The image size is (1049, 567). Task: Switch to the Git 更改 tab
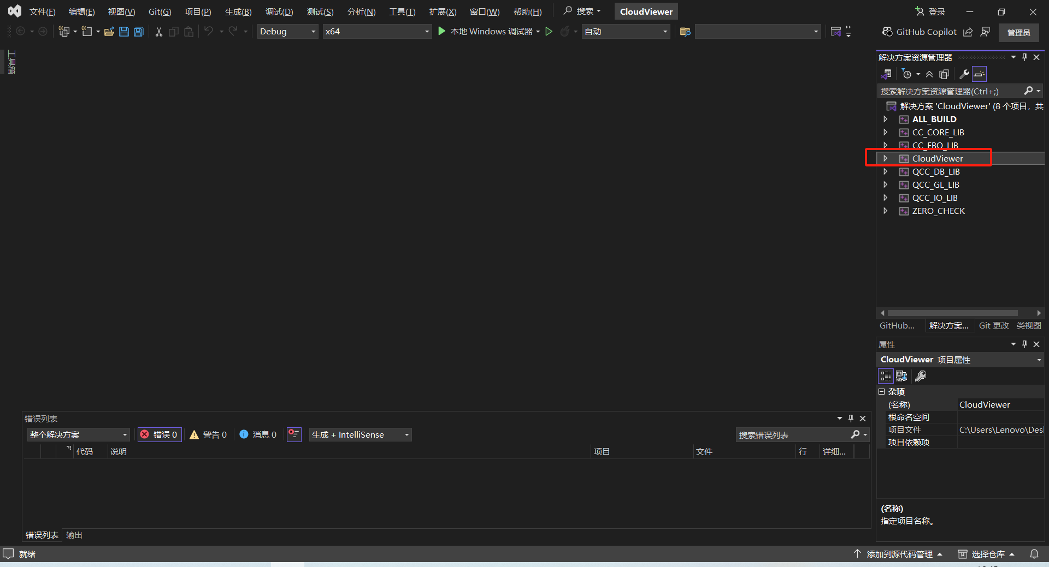[994, 325]
